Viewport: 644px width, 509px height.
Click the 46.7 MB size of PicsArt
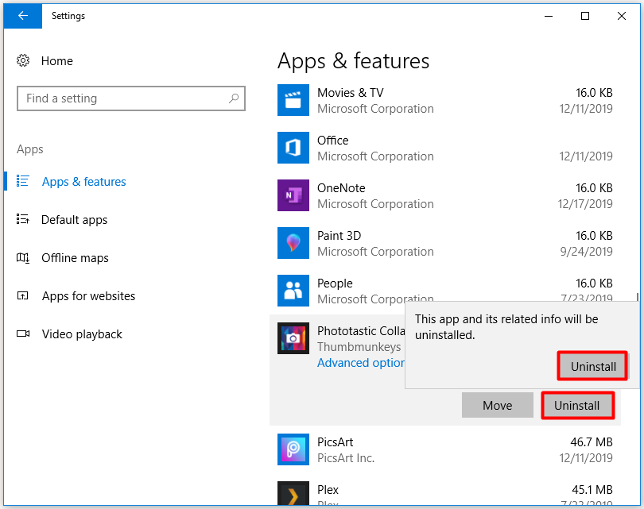(x=592, y=442)
